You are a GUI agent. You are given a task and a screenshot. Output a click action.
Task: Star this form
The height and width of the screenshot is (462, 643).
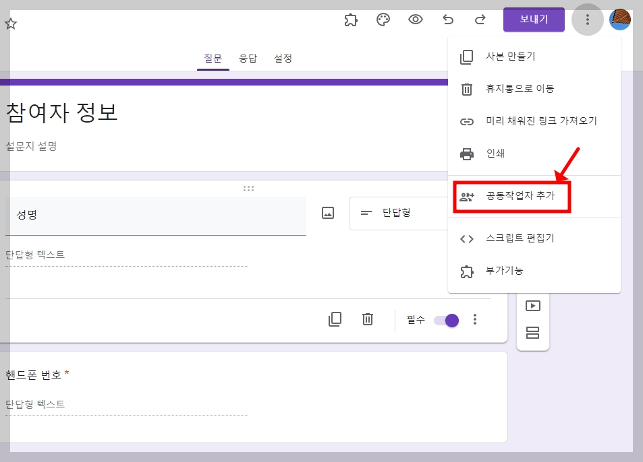[x=10, y=23]
